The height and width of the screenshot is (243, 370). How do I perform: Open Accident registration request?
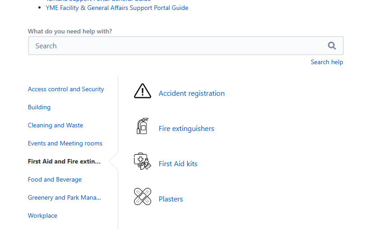192,93
